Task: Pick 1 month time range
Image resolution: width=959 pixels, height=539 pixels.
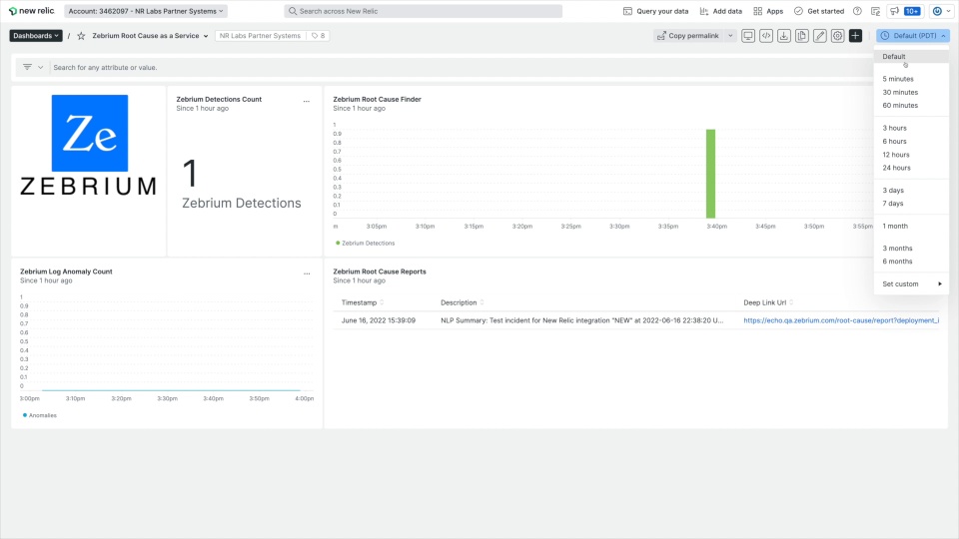Action: click(911, 227)
